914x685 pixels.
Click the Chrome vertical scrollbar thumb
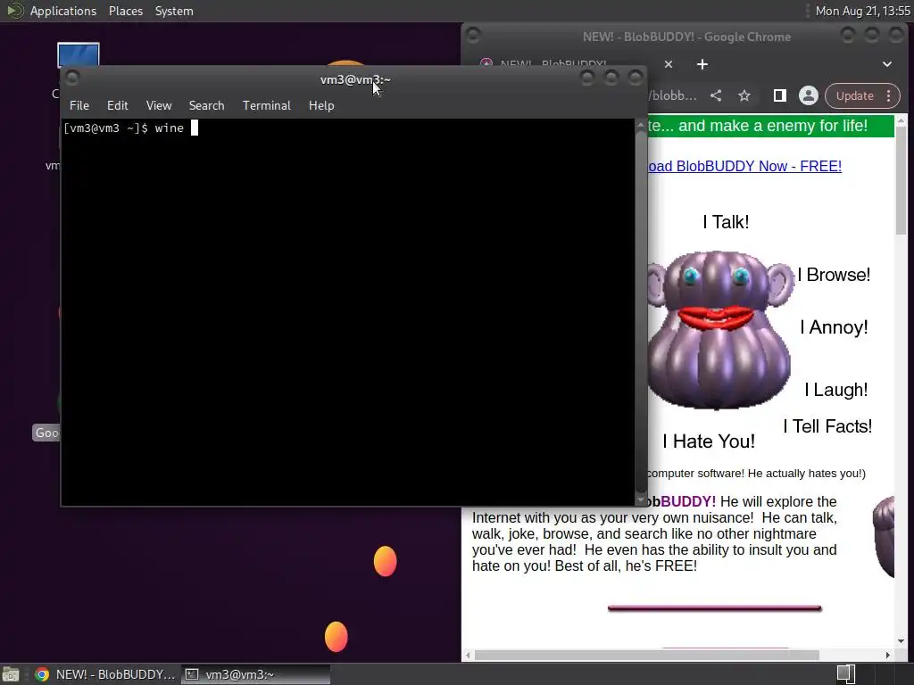pos(902,179)
